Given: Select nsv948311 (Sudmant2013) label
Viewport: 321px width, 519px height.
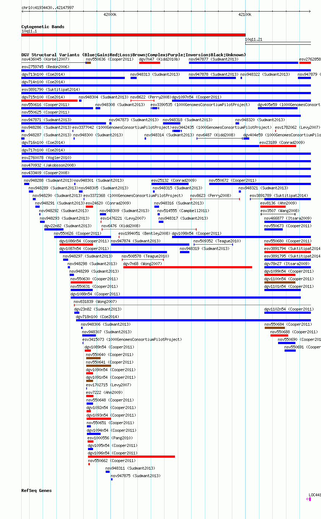Looking at the screenshot, I should [131, 468].
